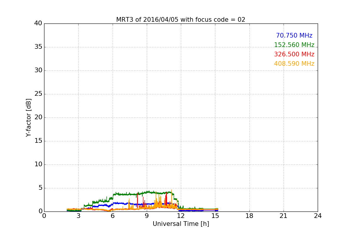353x235 pixels.
Task: Click the 'Y-factor [dB]' axis label
Action: 29,117
